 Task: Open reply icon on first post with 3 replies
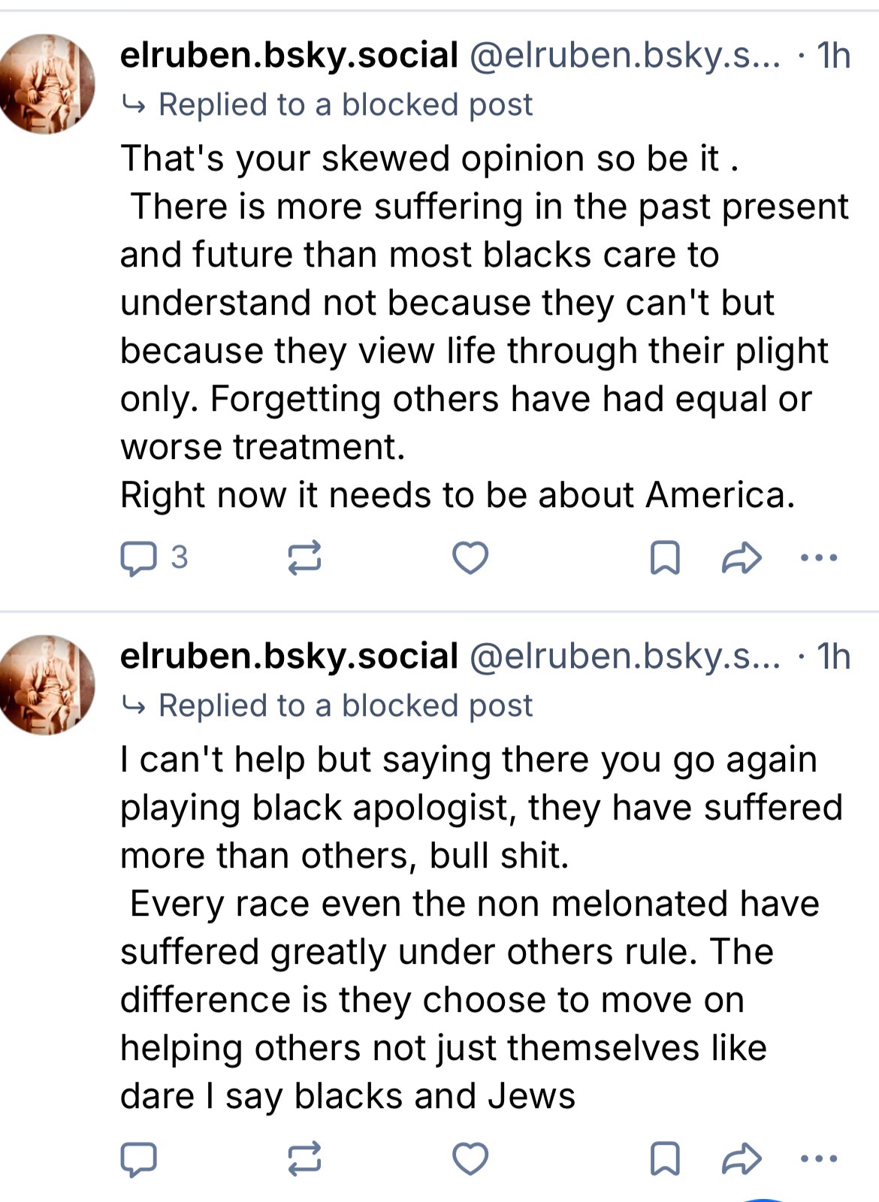click(140, 558)
